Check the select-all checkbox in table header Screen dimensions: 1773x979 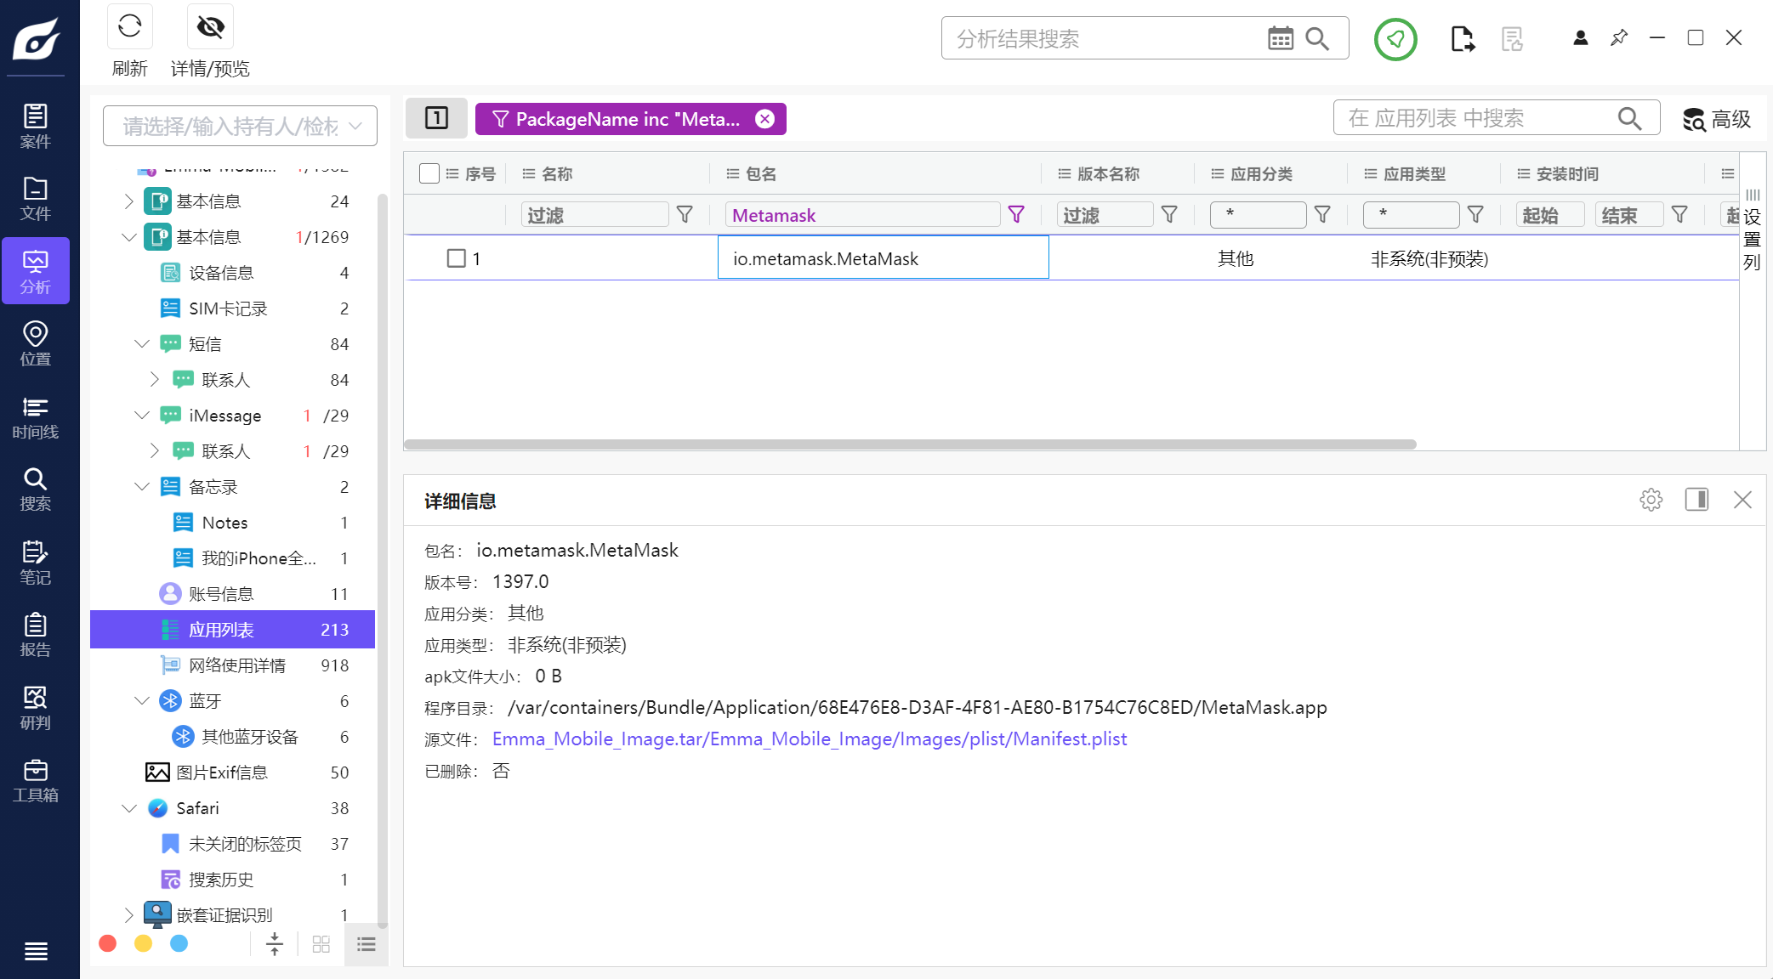(x=429, y=173)
